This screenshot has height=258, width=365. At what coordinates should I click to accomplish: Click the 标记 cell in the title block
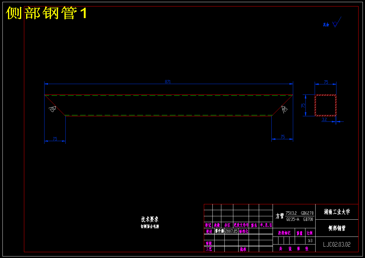coord(208,225)
